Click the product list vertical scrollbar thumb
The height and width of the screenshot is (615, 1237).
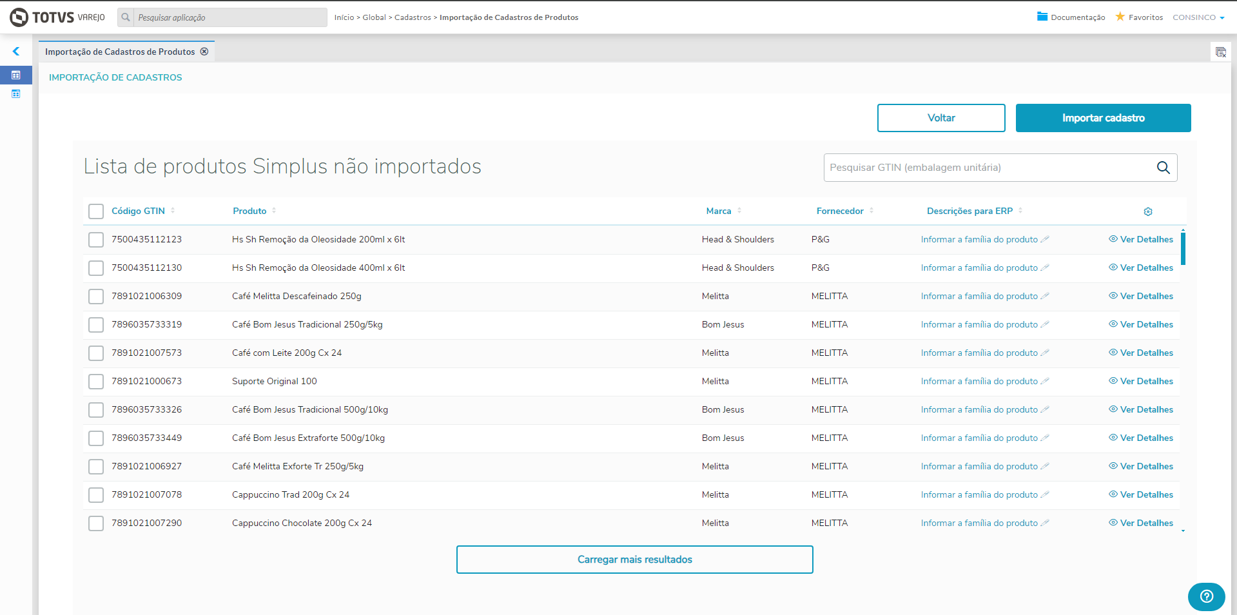pos(1183,249)
